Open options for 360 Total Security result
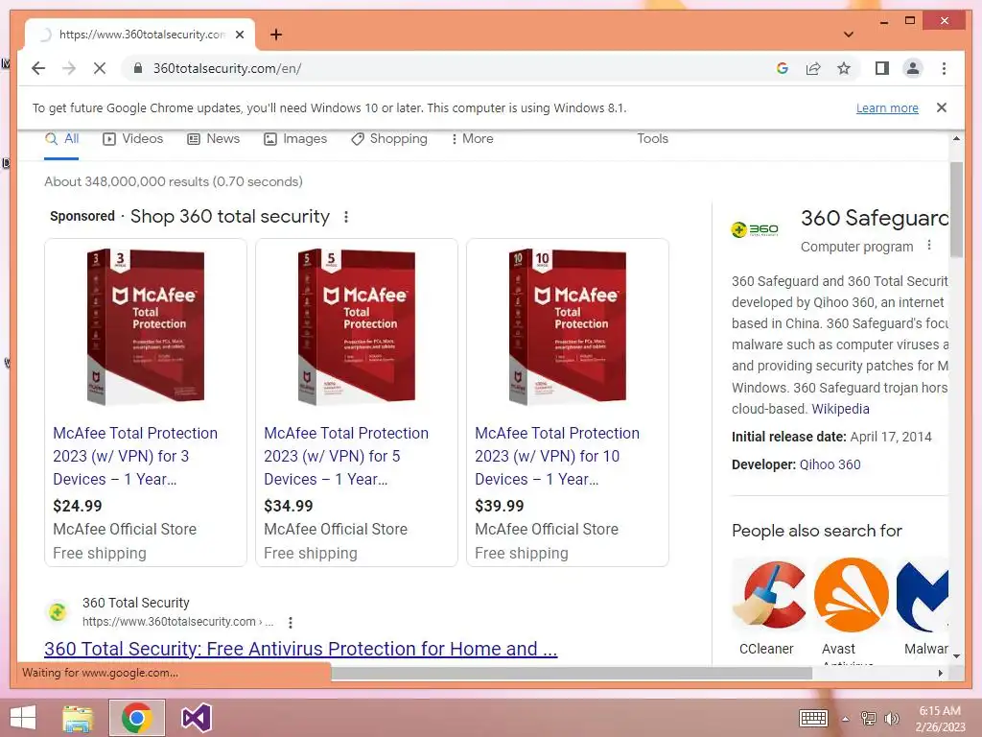Image resolution: width=982 pixels, height=737 pixels. pyautogui.click(x=290, y=622)
